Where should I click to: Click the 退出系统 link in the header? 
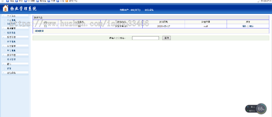(149, 10)
